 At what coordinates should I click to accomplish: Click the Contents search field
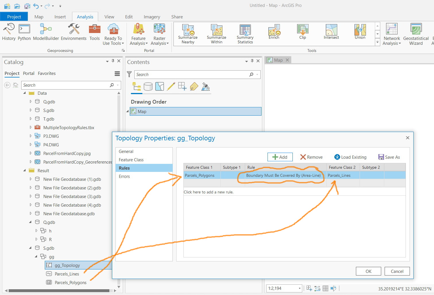click(198, 75)
